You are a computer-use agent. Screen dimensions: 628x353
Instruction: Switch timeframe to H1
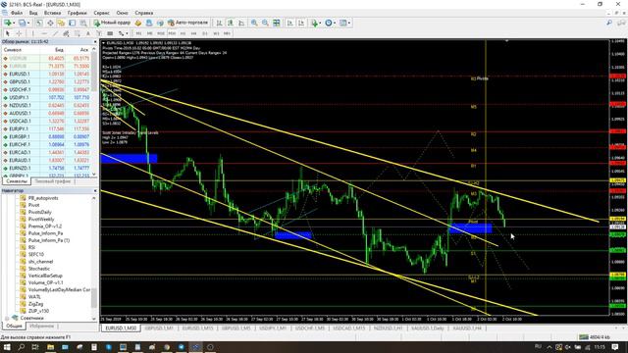[183, 33]
